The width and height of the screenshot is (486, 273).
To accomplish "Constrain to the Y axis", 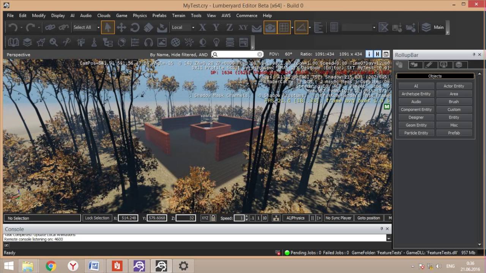I will 216,27.
